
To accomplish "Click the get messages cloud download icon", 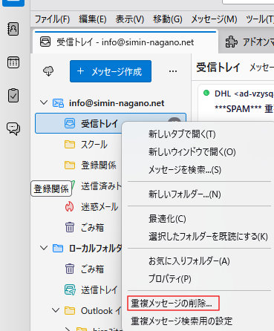I will [48, 71].
